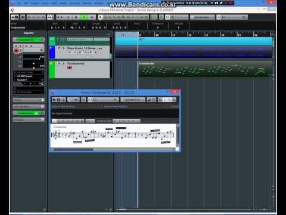This screenshot has height=215, width=286.
Task: Click the note value buttons strip above the score
Action: point(68,121)
